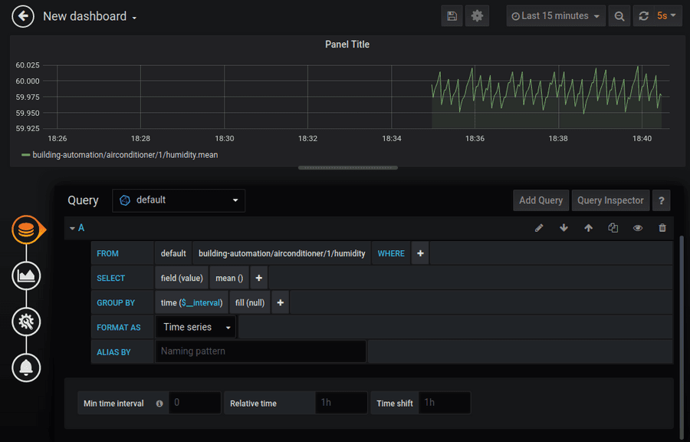
Task: Add a GROUP BY clause plus button
Action: tap(281, 303)
